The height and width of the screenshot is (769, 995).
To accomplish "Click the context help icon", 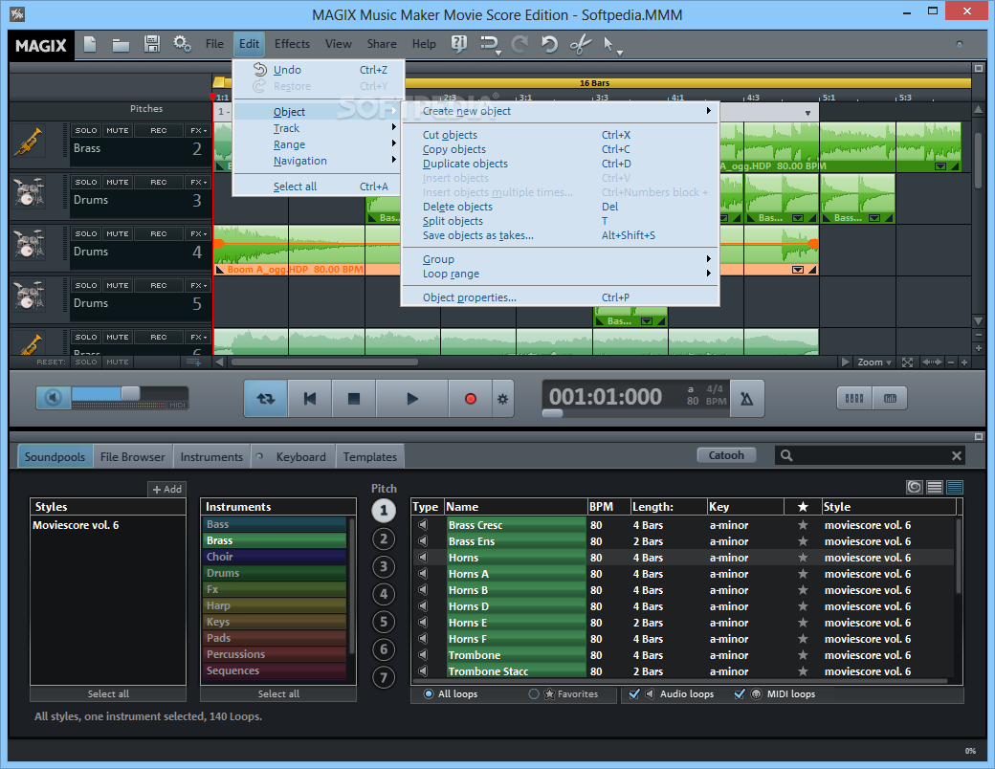I will [459, 44].
